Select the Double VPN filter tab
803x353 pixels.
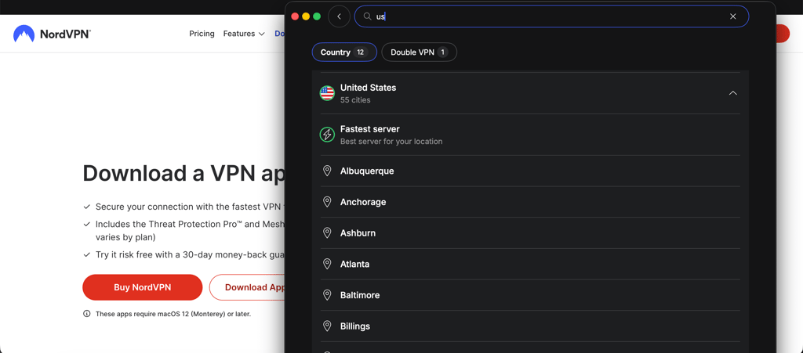(419, 52)
